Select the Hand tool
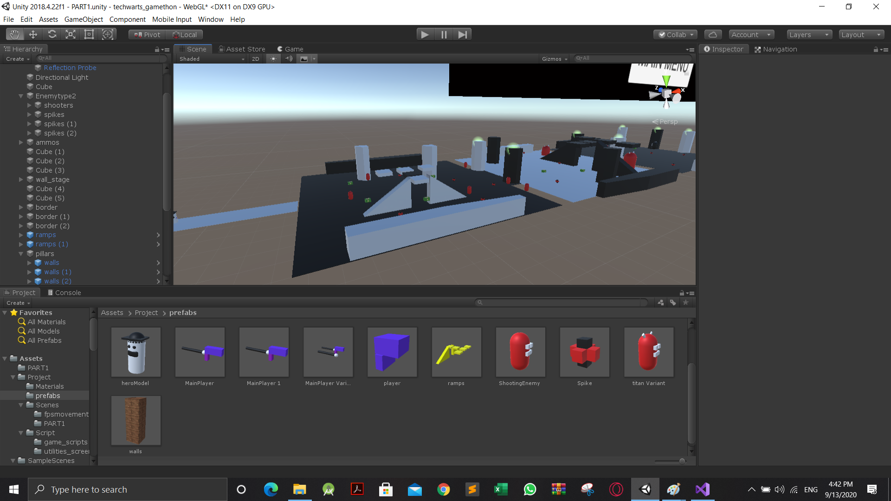The height and width of the screenshot is (501, 891). [15, 34]
